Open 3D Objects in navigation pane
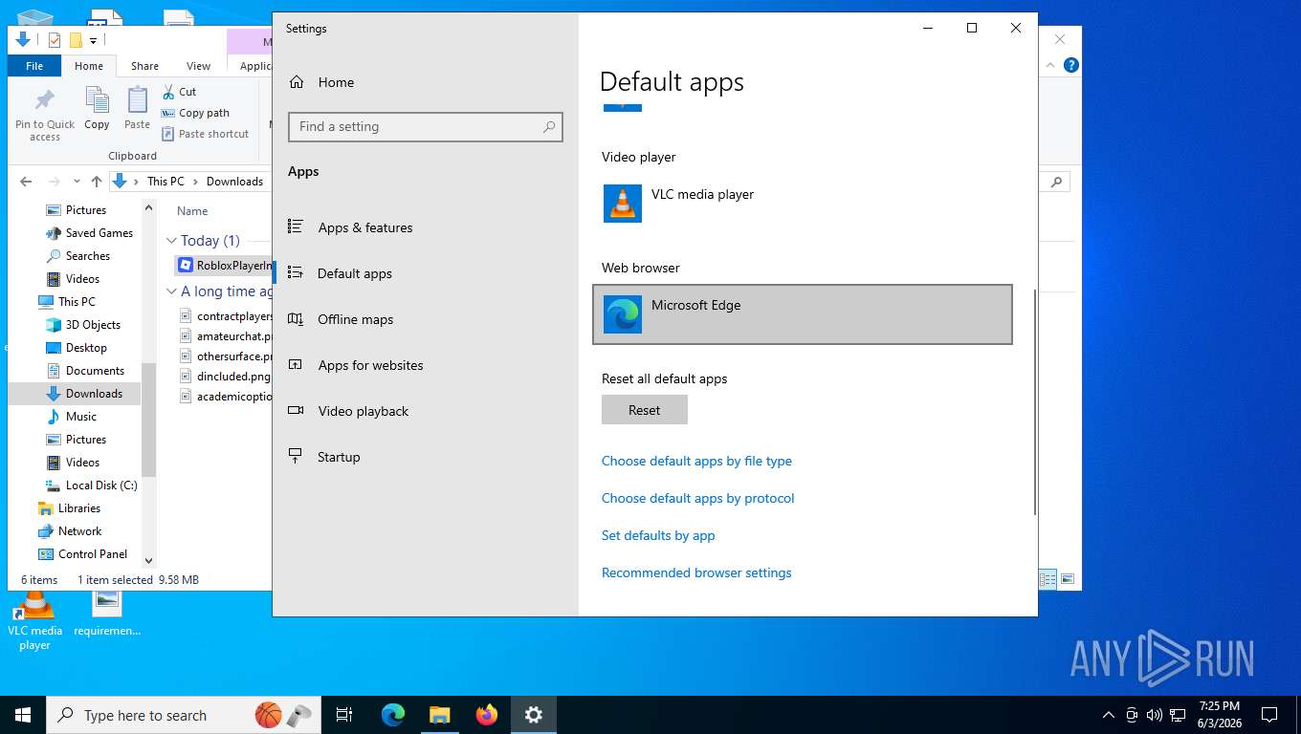 pos(83,325)
